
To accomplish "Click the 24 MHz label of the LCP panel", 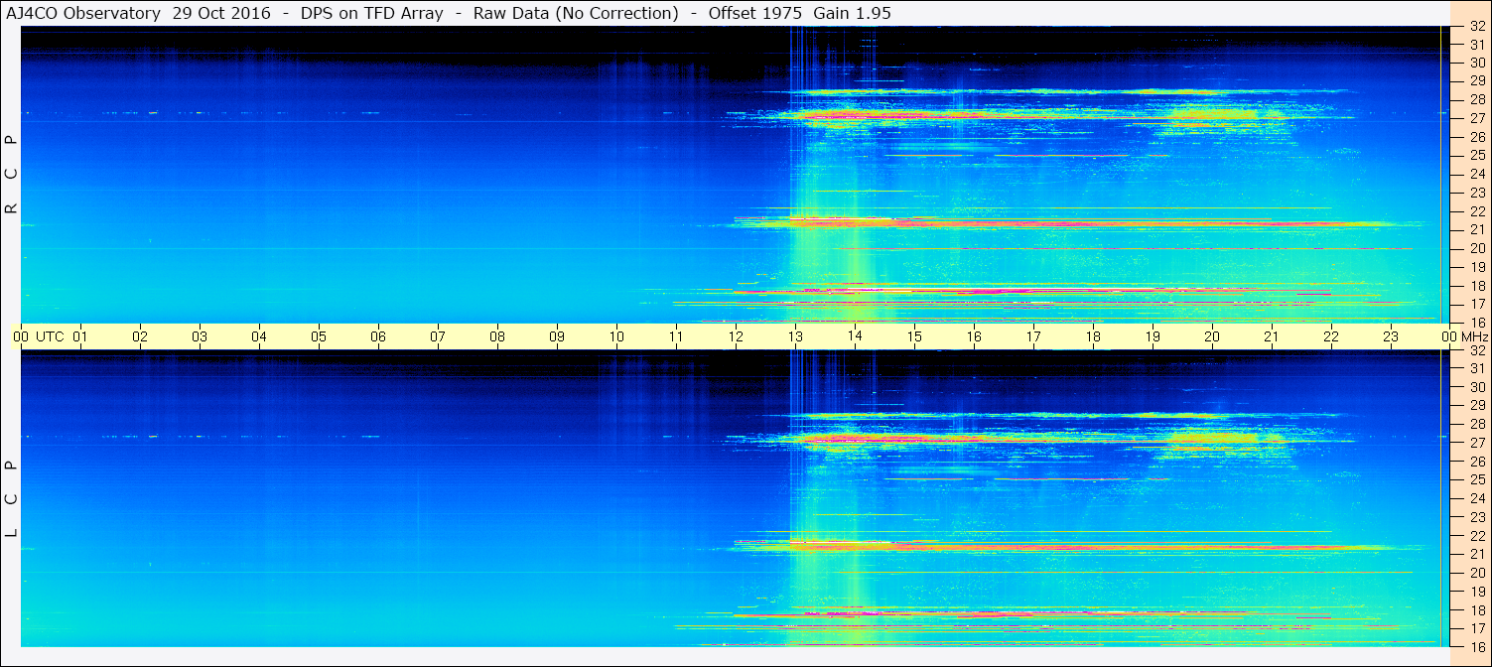I will pos(1476,498).
